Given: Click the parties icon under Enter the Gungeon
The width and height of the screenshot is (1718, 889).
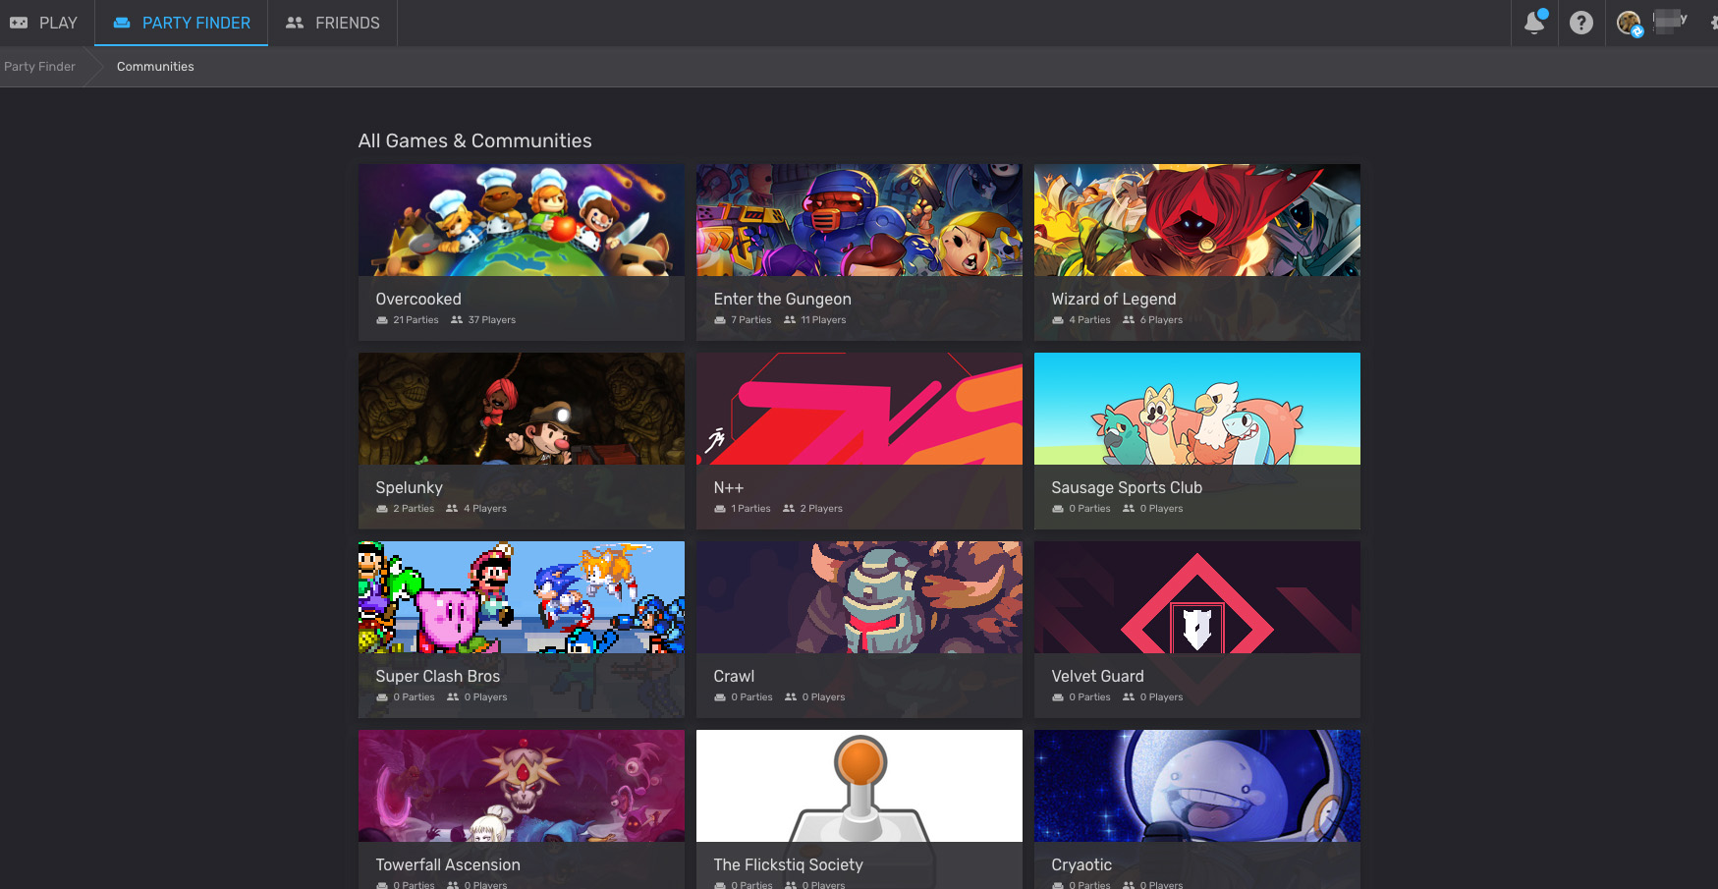Looking at the screenshot, I should 720,320.
